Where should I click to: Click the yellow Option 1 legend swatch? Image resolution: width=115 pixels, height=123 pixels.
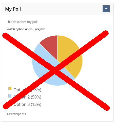(x=10, y=88)
